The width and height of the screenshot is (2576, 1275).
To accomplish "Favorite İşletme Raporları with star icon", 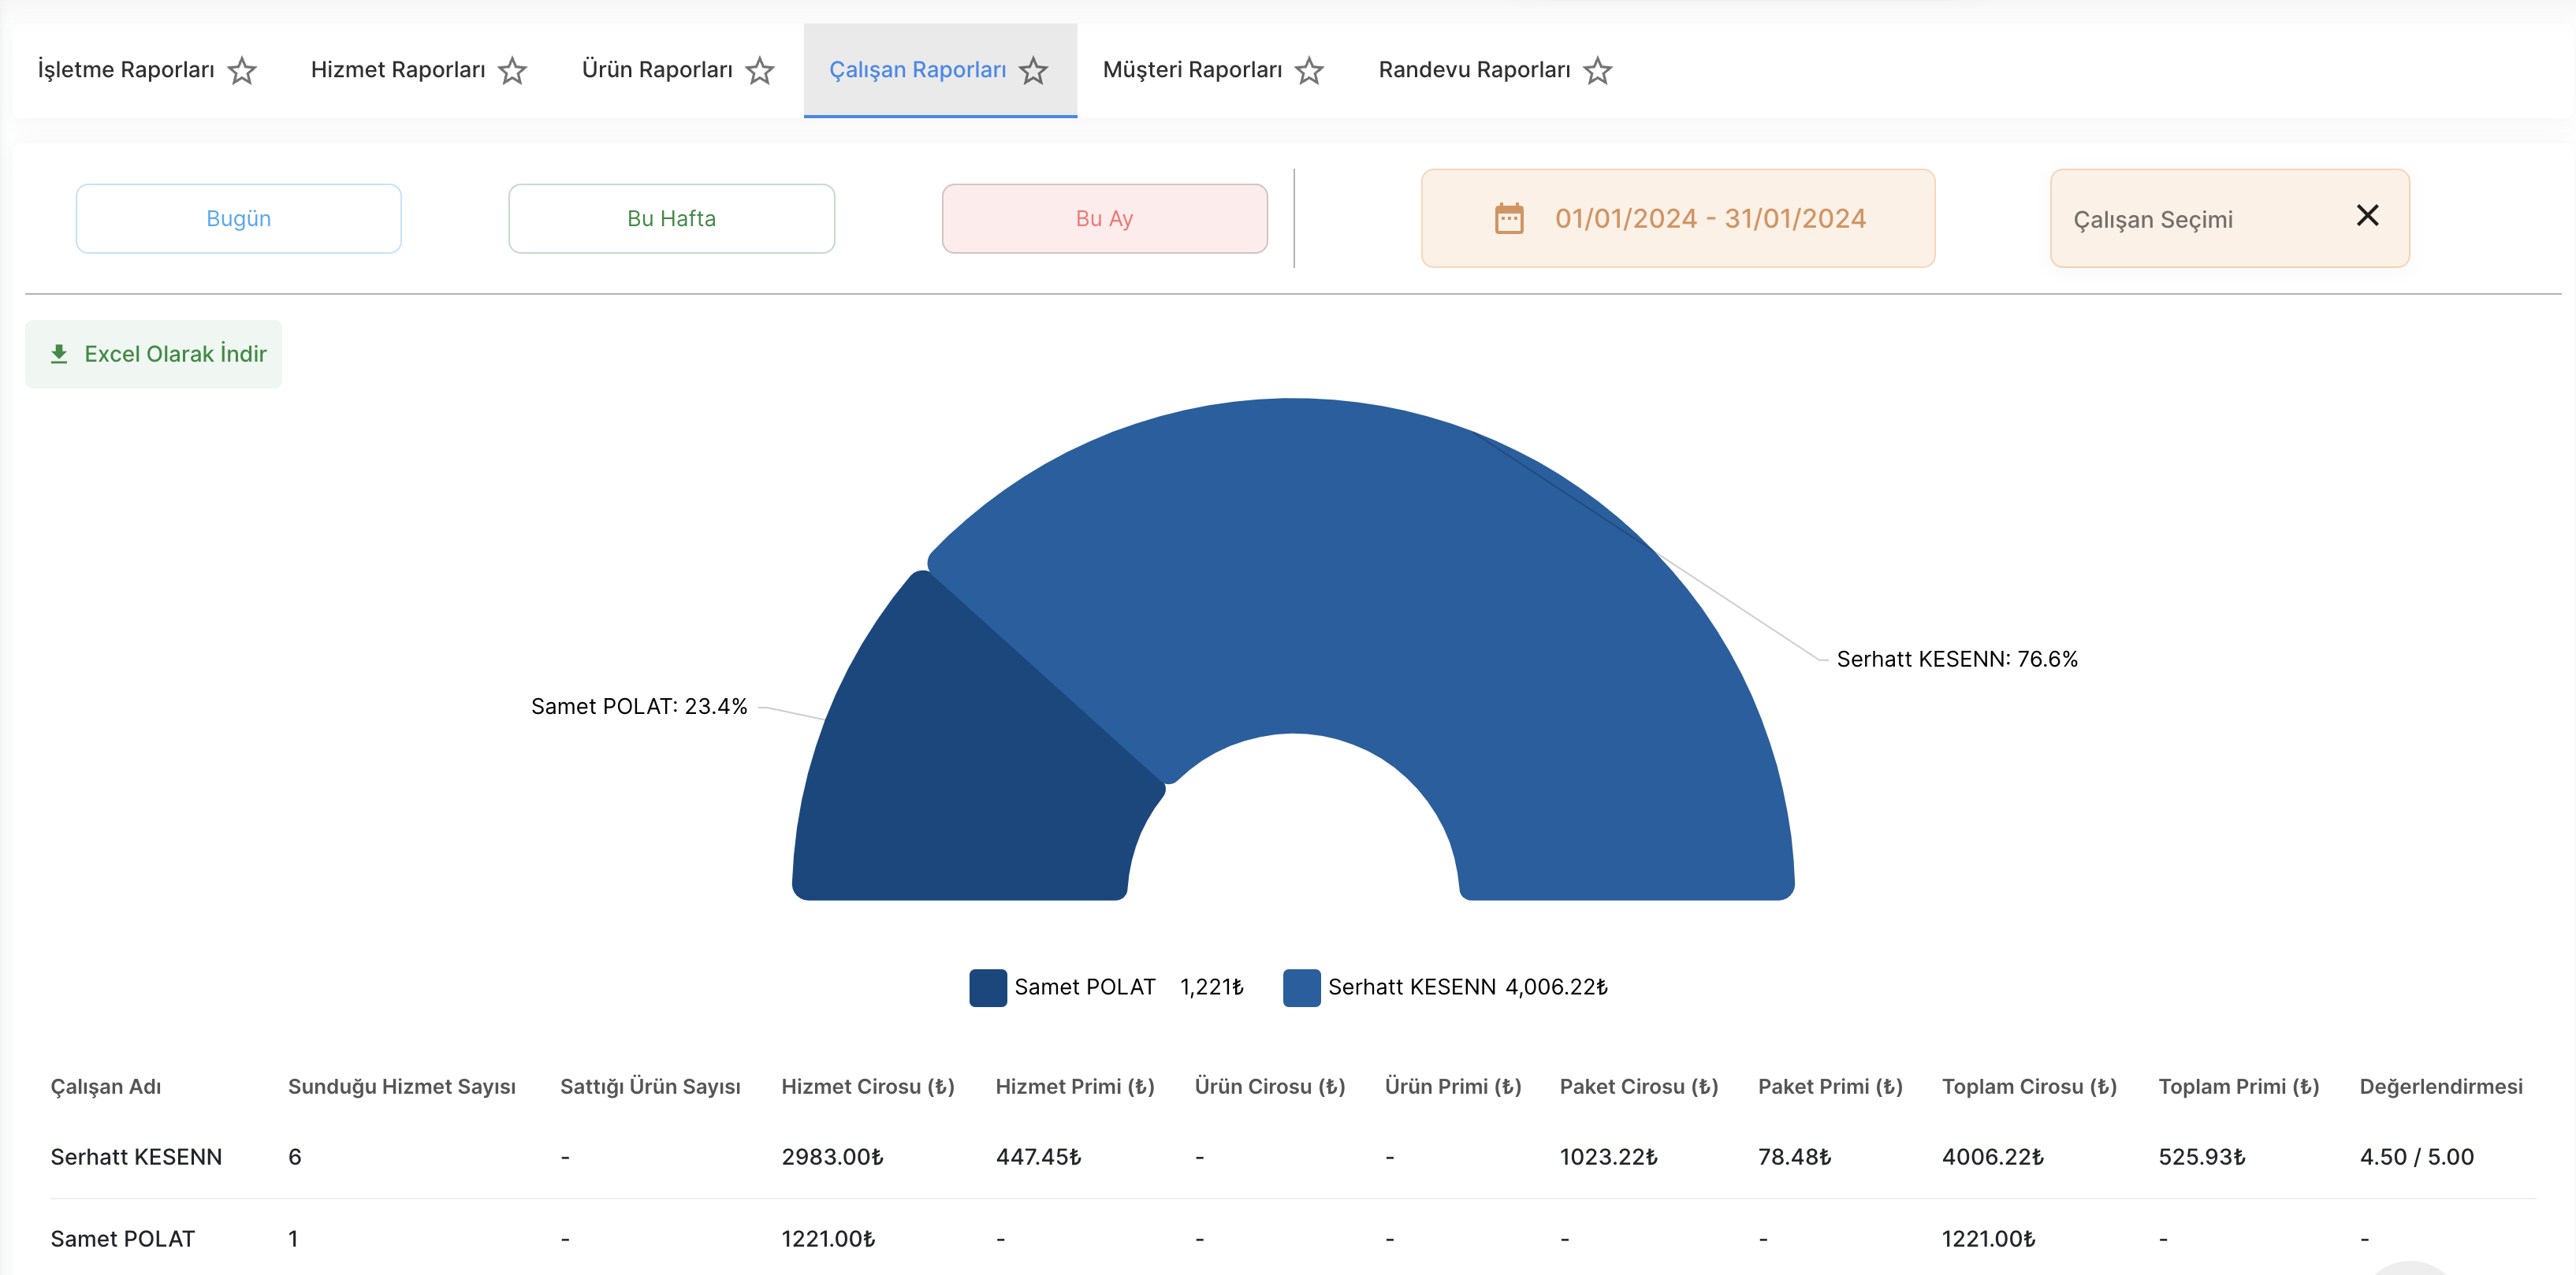I will click(x=242, y=71).
